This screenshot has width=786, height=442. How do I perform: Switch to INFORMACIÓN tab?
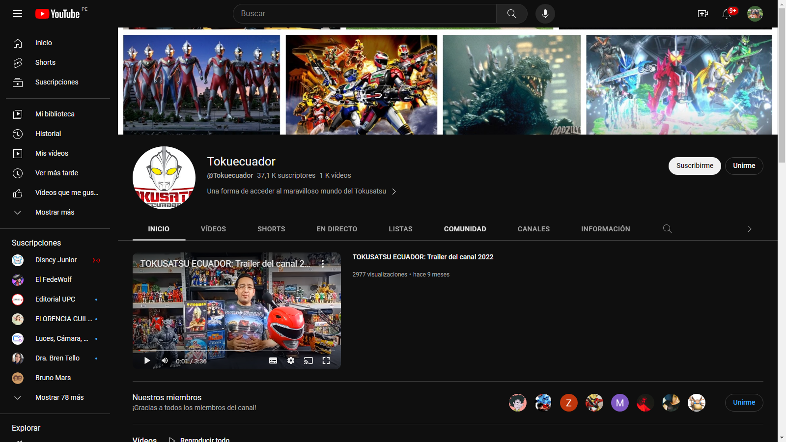point(606,229)
